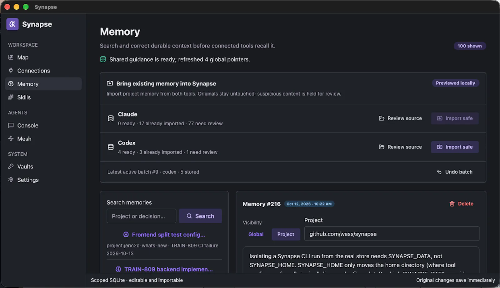Viewport: 500px width, 288px height.
Task: Select Memory in the sidebar
Action: [x=43, y=84]
